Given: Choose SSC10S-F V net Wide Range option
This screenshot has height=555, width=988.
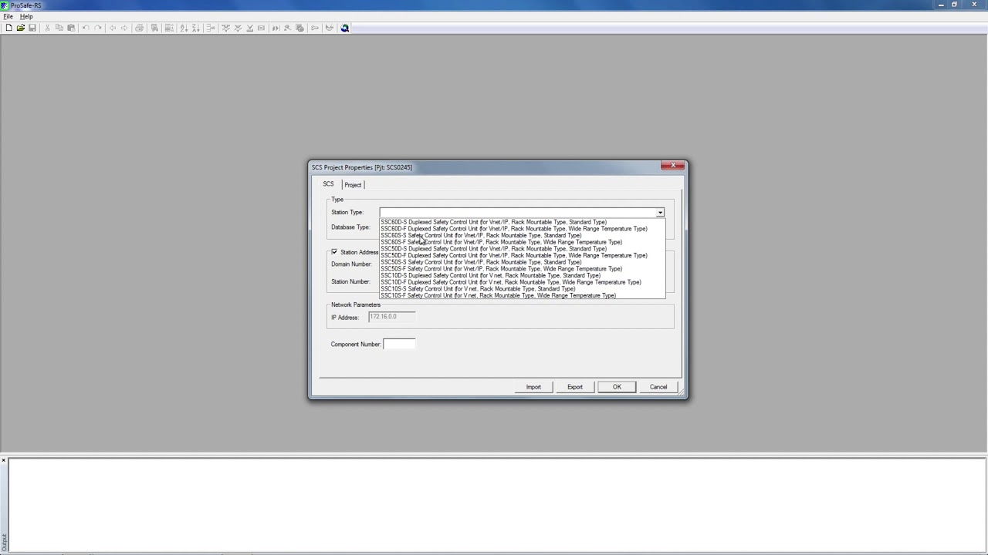Looking at the screenshot, I should coord(522,295).
